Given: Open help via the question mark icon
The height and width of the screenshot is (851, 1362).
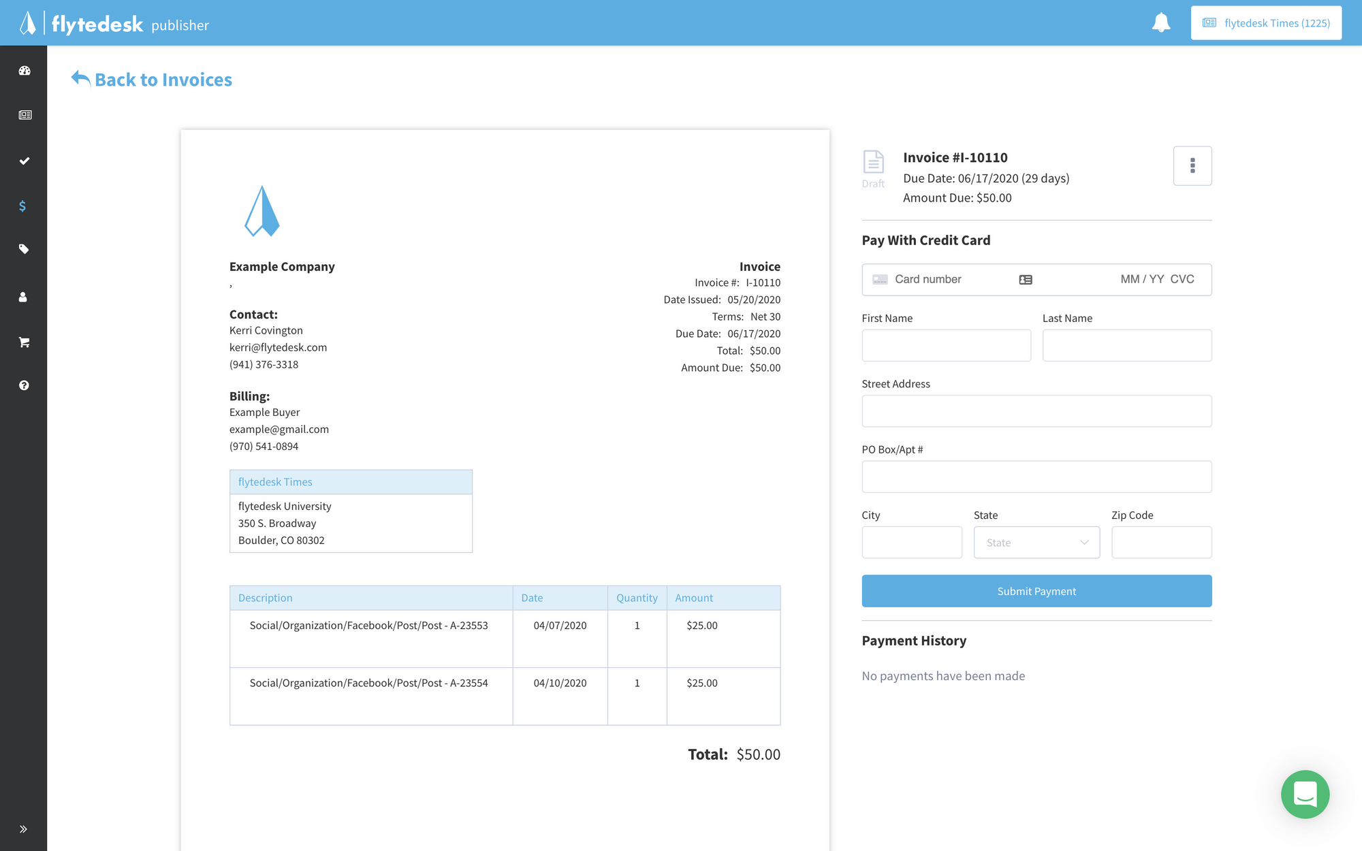Looking at the screenshot, I should pos(24,385).
